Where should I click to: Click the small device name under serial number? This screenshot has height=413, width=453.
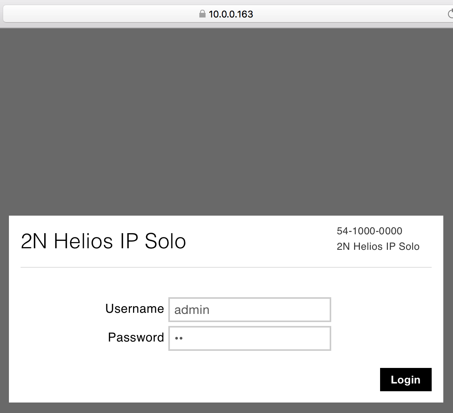378,247
